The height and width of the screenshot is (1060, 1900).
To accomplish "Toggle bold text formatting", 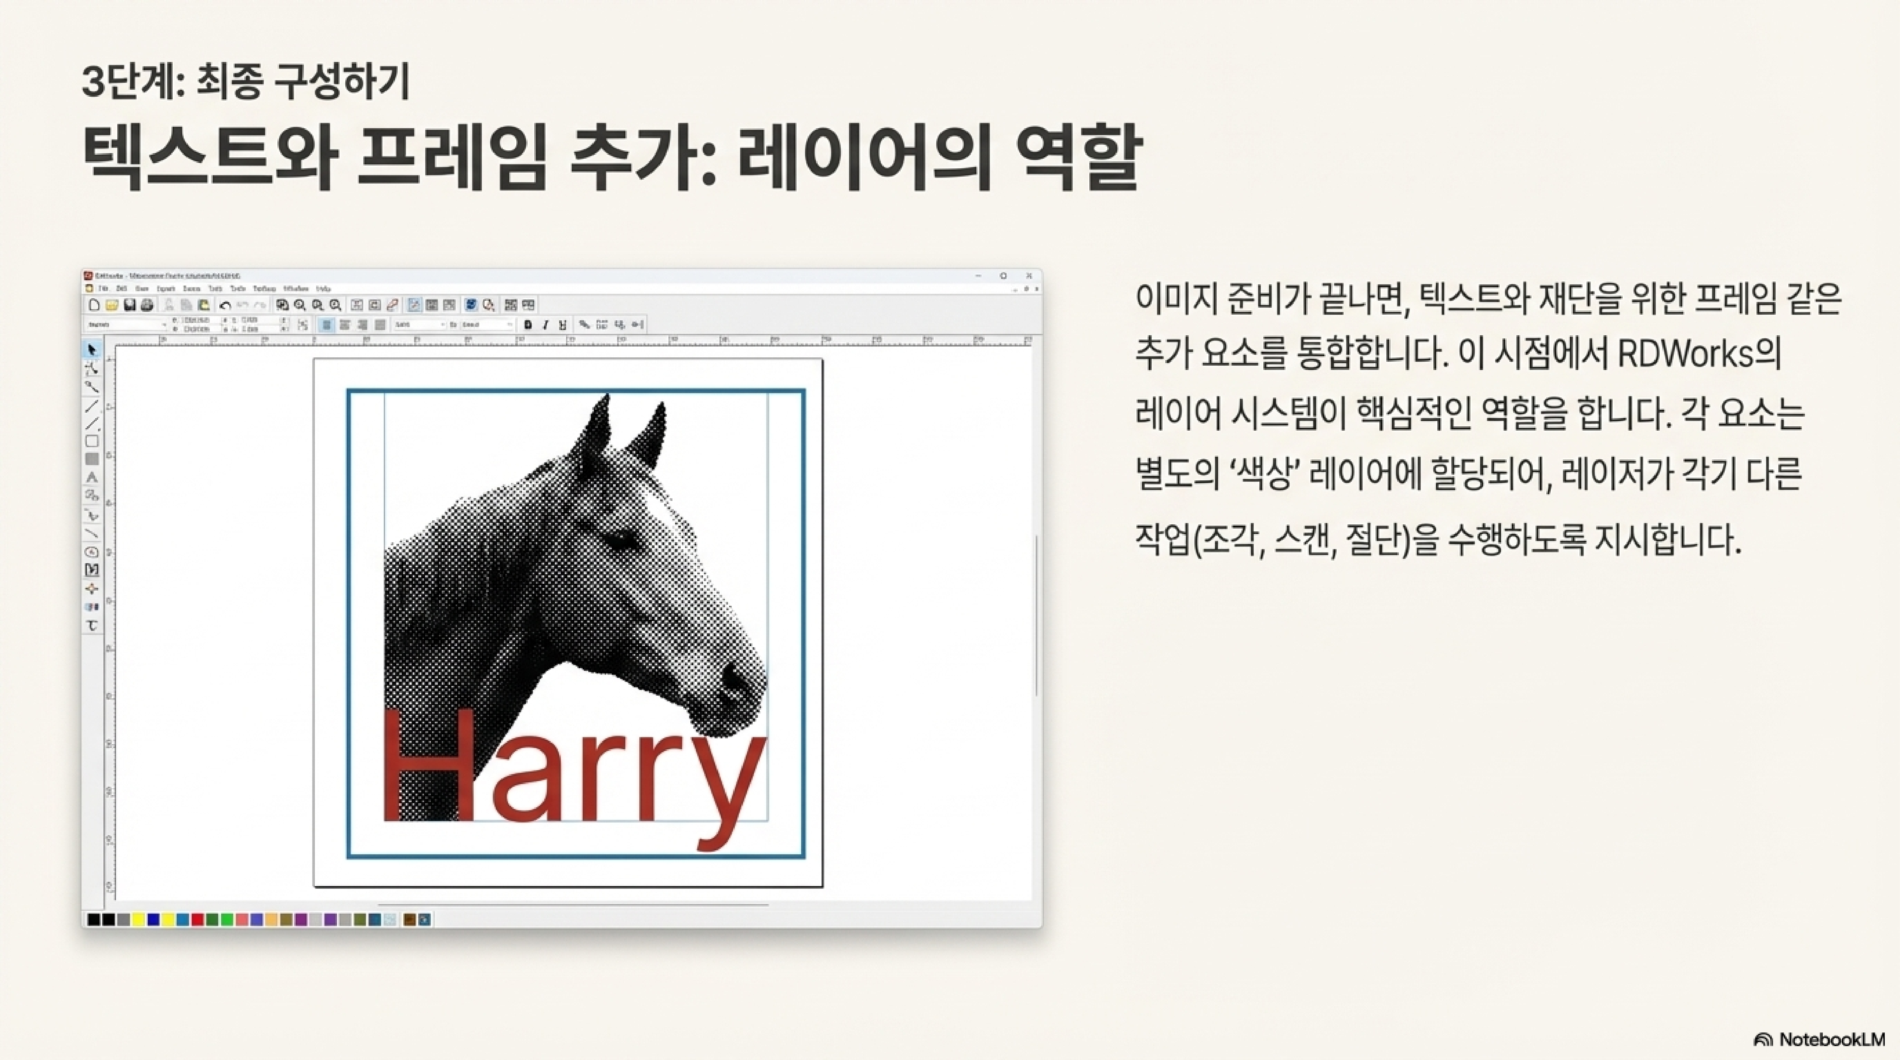I will (x=528, y=324).
